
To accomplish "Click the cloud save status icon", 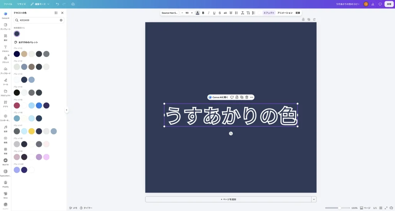I will tap(73, 4).
